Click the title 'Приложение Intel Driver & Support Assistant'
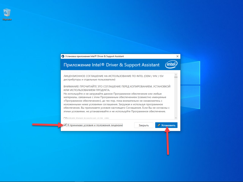 pos(111,65)
